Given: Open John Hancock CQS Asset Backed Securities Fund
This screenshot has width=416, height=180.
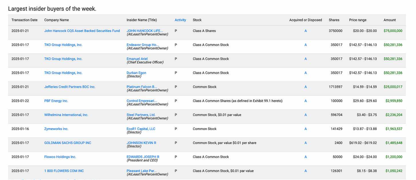Looking at the screenshot, I should [x=82, y=31].
